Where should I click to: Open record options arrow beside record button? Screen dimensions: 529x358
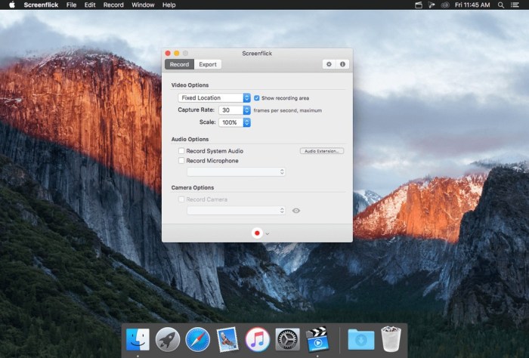[268, 234]
